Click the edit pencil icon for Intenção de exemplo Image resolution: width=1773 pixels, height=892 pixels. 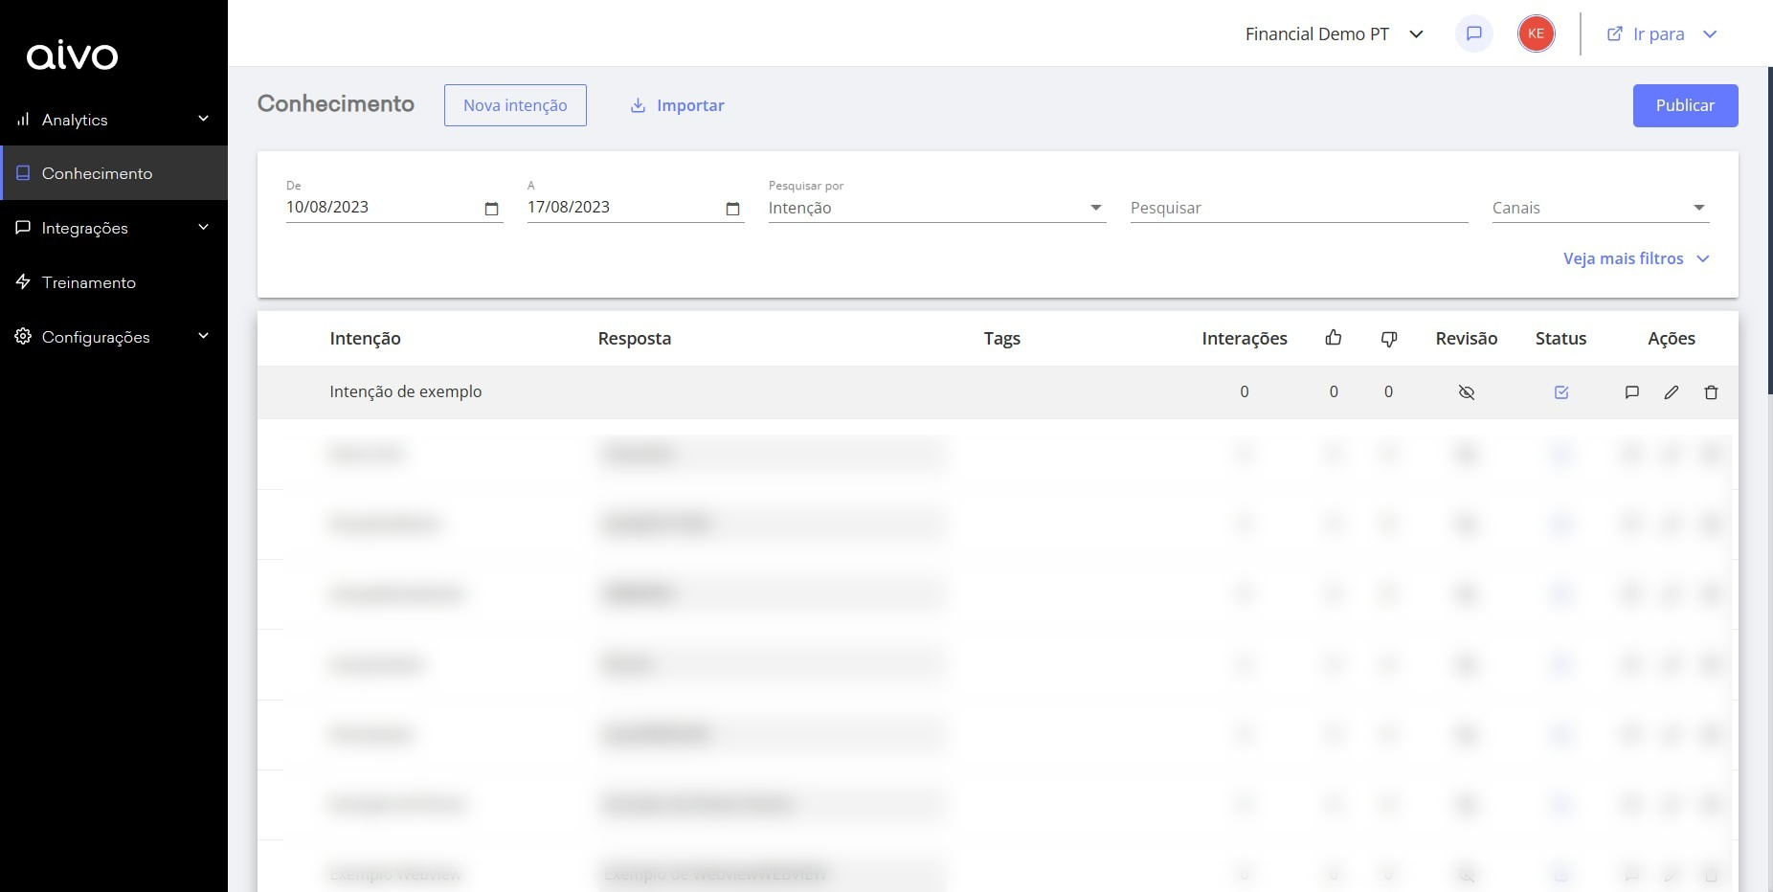(x=1671, y=392)
